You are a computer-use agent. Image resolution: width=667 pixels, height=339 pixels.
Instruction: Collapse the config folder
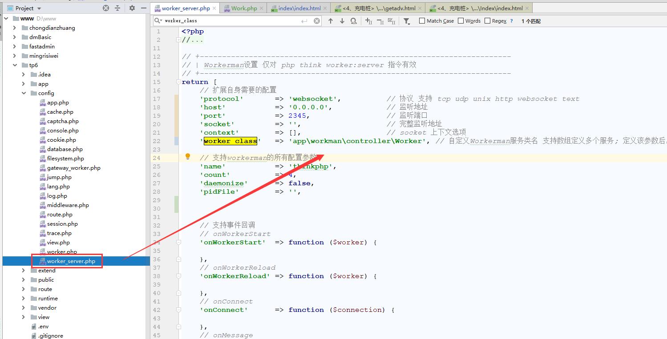(24, 93)
